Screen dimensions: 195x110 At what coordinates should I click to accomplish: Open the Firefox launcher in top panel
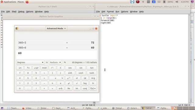tap(27, 2)
